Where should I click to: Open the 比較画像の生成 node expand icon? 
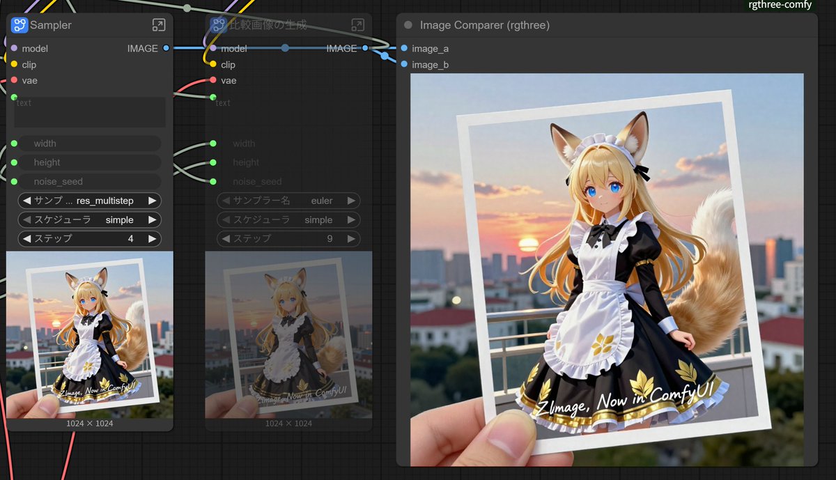[357, 25]
